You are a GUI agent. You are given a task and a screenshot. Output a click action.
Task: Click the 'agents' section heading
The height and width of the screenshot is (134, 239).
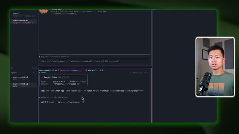point(14,73)
